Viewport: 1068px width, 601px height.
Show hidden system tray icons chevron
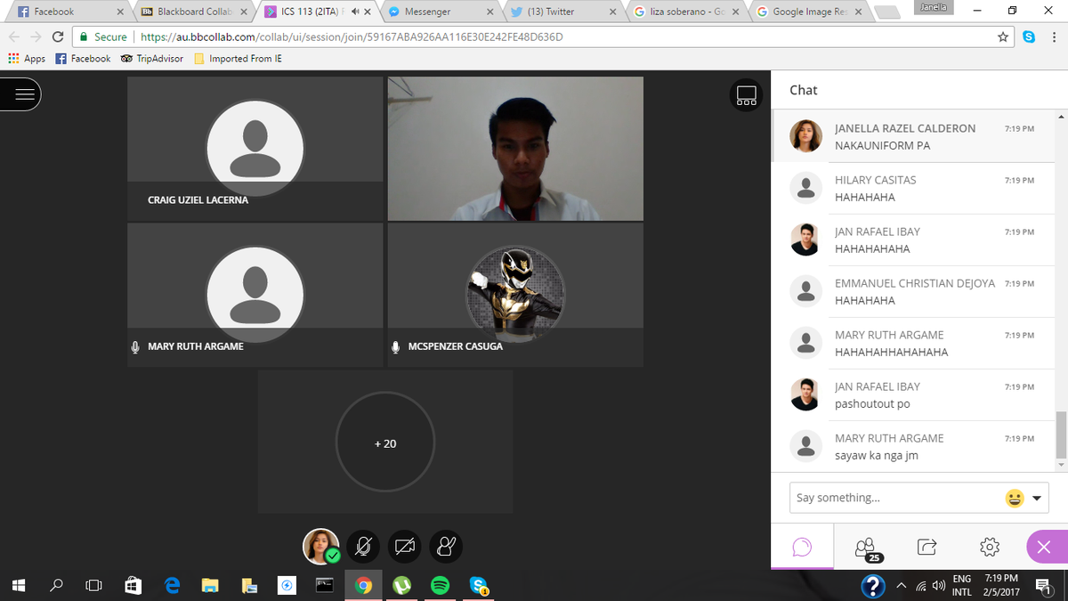point(901,586)
